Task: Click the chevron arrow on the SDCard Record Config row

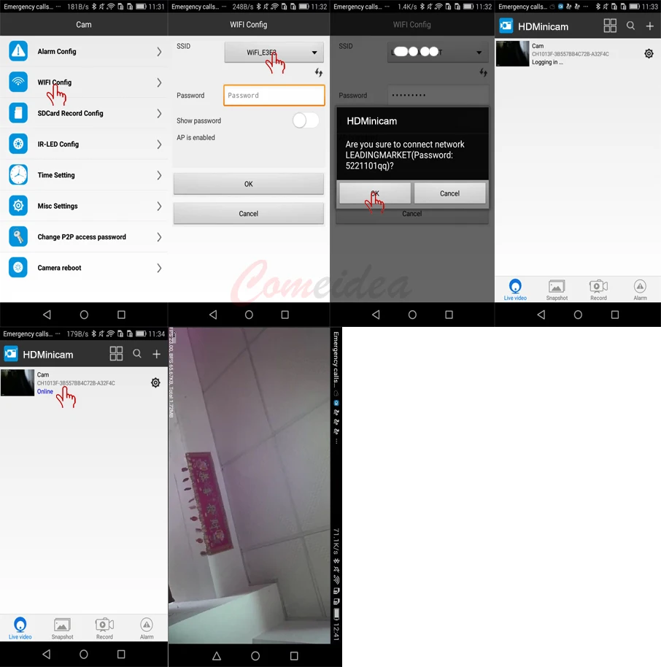Action: 159,113
